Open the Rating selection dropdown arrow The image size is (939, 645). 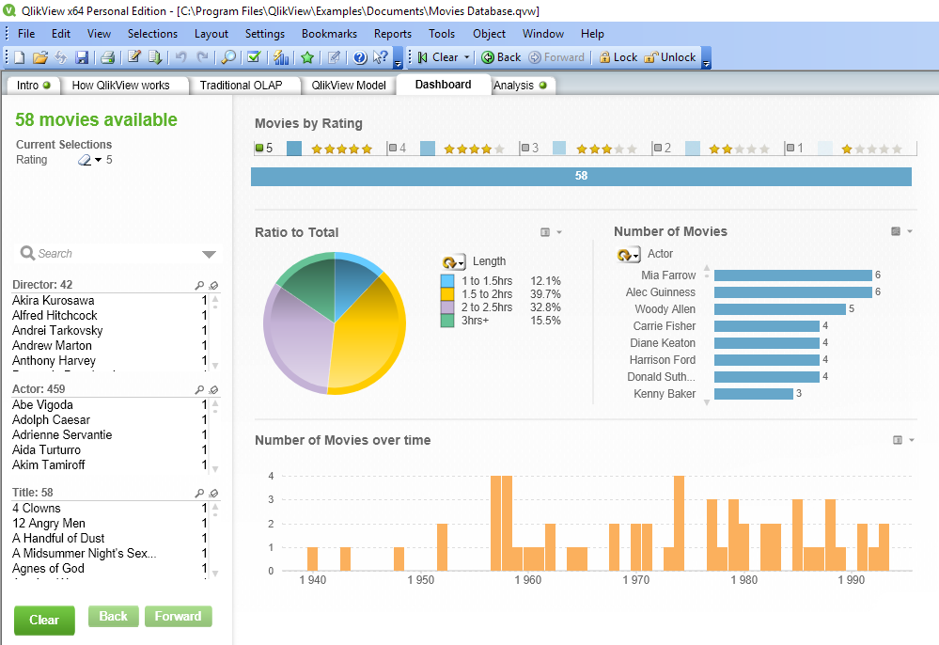point(98,160)
